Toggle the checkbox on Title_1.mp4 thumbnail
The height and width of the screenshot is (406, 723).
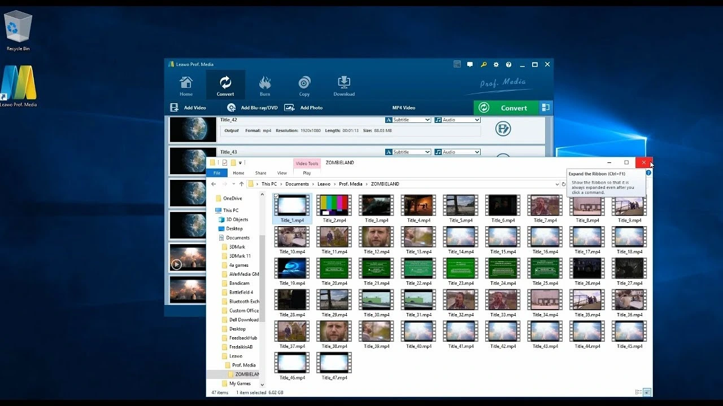(277, 196)
